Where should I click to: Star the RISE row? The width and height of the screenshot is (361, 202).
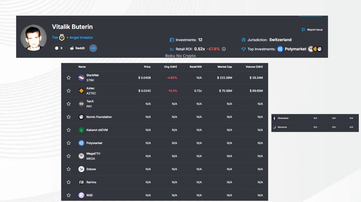(x=69, y=195)
